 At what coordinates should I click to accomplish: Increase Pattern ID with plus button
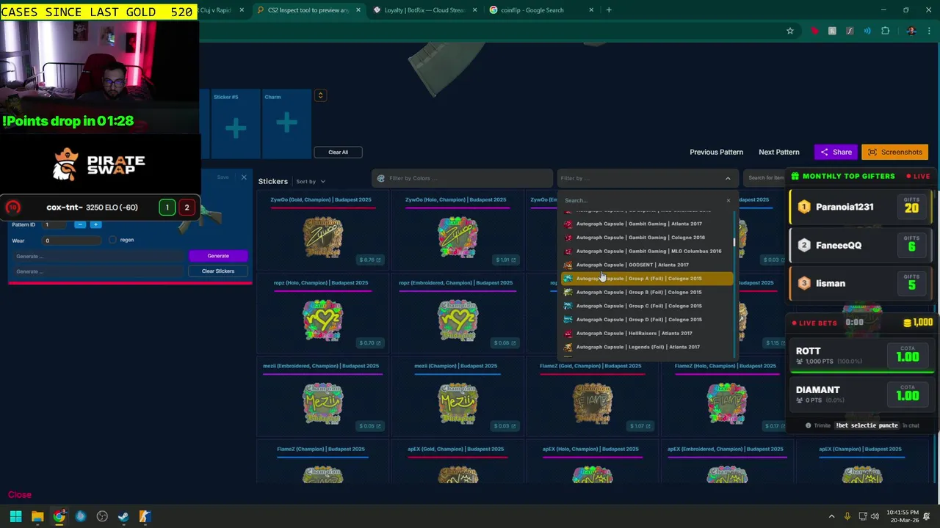click(x=95, y=224)
